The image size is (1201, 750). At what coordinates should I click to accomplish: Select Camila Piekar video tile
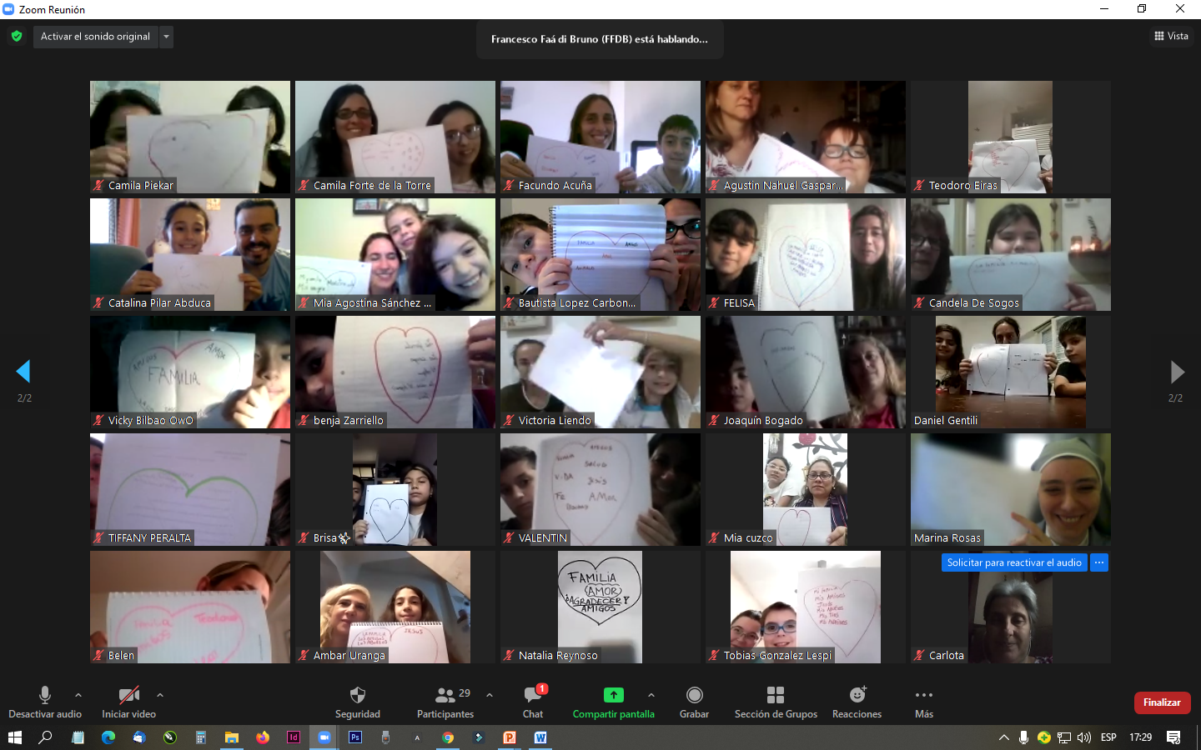pyautogui.click(x=190, y=137)
